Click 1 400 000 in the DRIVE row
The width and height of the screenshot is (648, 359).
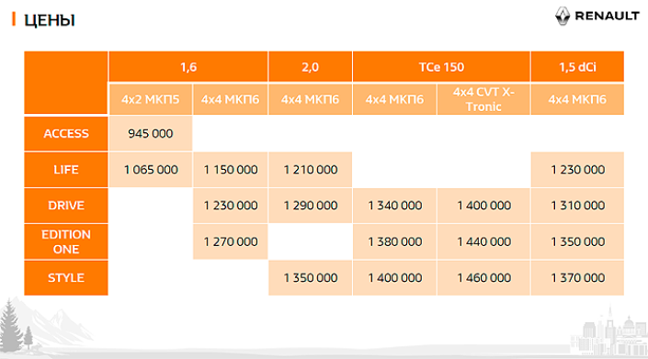click(483, 206)
